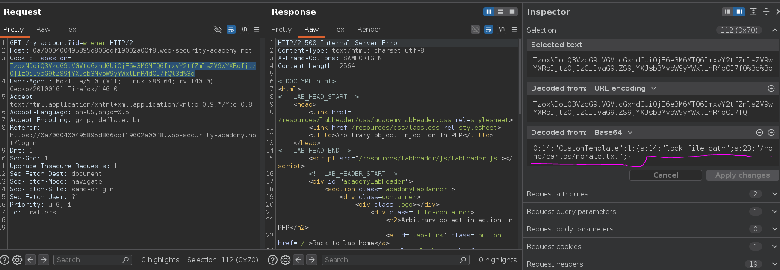Add decoding step next to URL encoding

(771, 88)
